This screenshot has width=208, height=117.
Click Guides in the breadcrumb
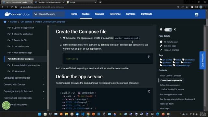click(x=14, y=22)
